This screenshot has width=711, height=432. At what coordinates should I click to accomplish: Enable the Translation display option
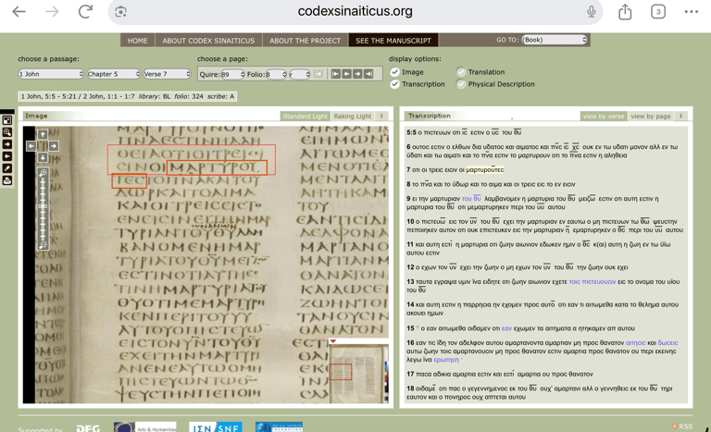(461, 72)
